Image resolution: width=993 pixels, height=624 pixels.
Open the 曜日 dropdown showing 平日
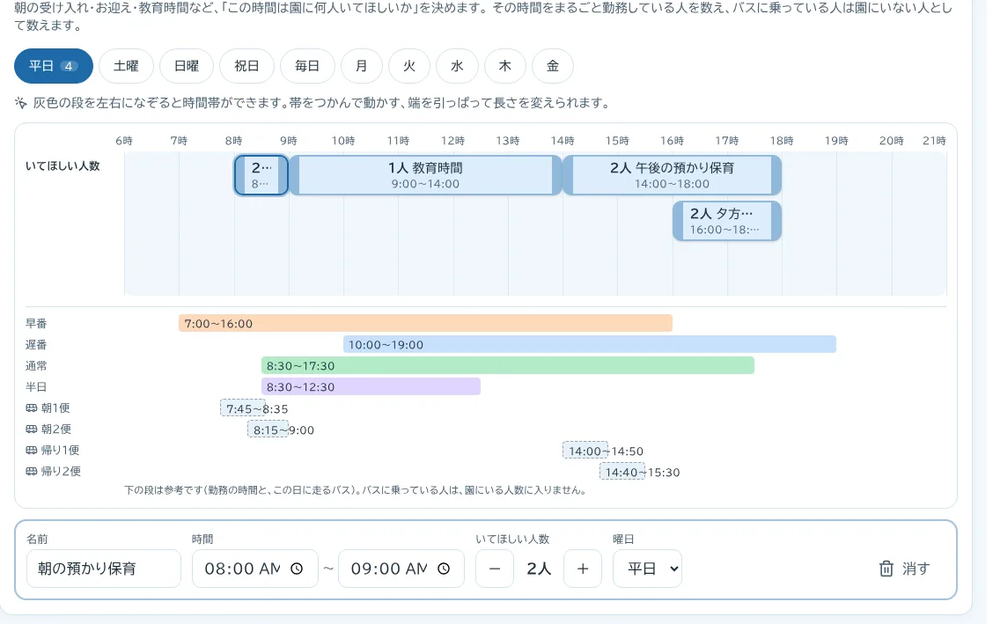(x=647, y=569)
